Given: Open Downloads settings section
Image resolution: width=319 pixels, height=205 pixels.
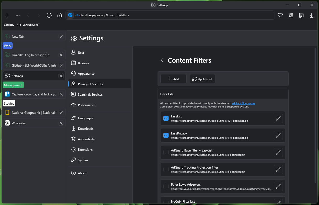Looking at the screenshot, I should [x=100, y=129].
